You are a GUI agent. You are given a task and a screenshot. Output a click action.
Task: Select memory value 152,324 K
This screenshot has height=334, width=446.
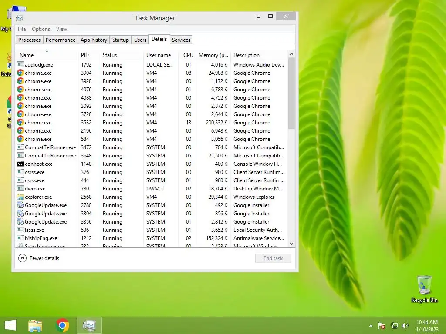click(x=216, y=238)
